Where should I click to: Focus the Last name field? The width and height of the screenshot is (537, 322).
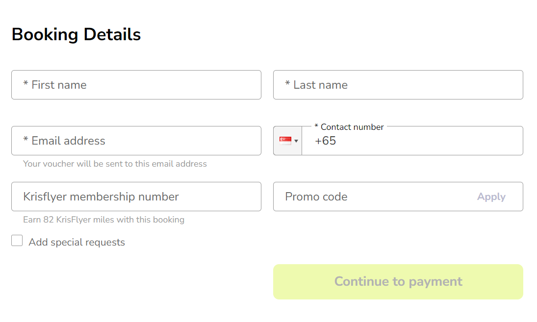point(398,85)
